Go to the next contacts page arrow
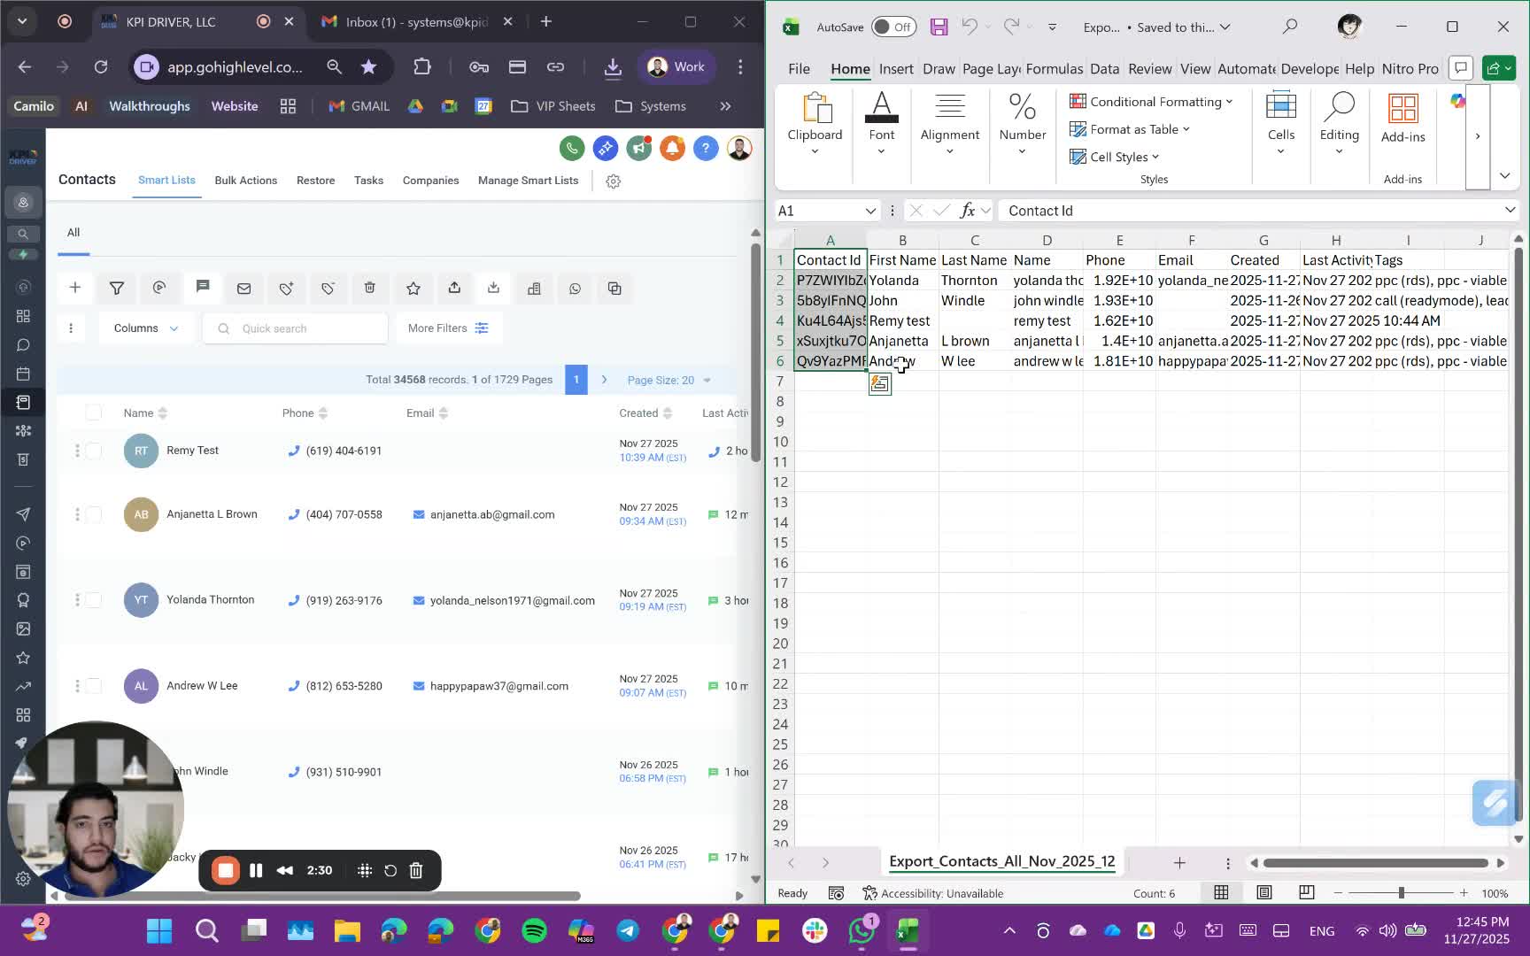 pos(604,380)
